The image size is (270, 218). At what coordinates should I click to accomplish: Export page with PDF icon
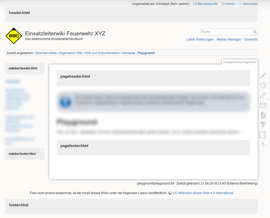263,115
